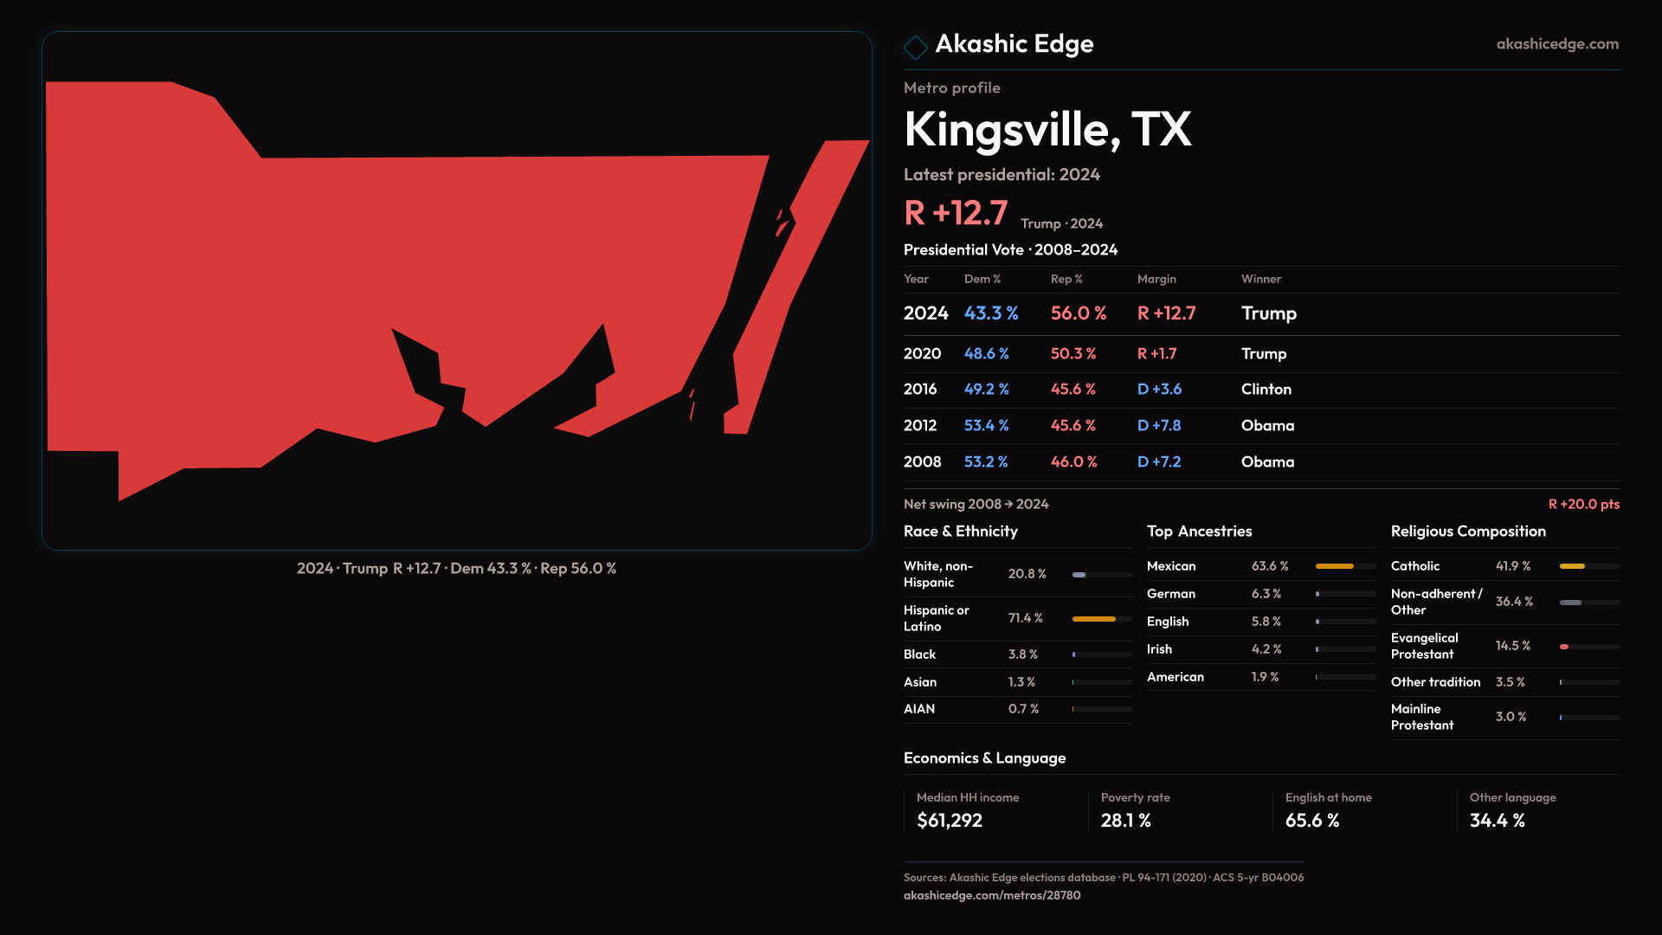Click the map caption below the map
Image resolution: width=1662 pixels, height=935 pixels.
pos(456,569)
